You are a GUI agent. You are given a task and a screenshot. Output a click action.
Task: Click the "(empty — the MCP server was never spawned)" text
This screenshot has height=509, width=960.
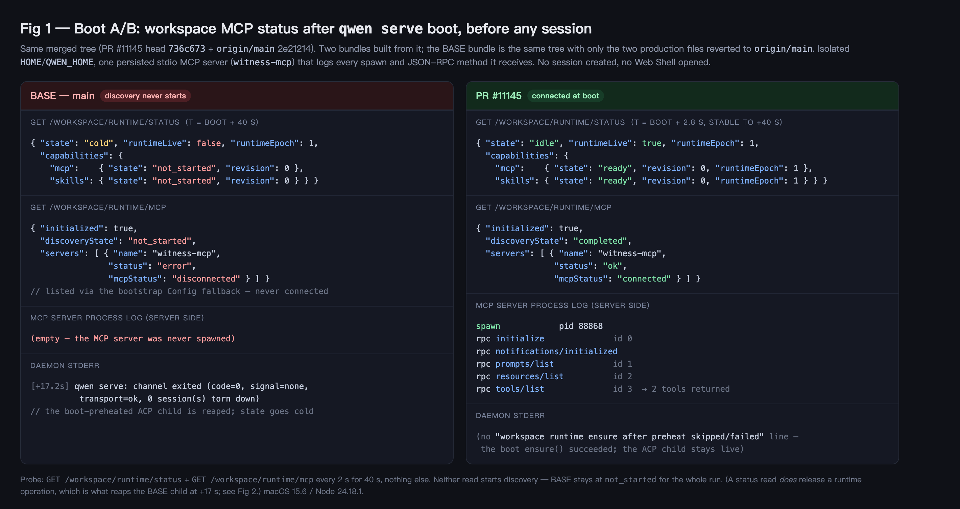pyautogui.click(x=133, y=338)
